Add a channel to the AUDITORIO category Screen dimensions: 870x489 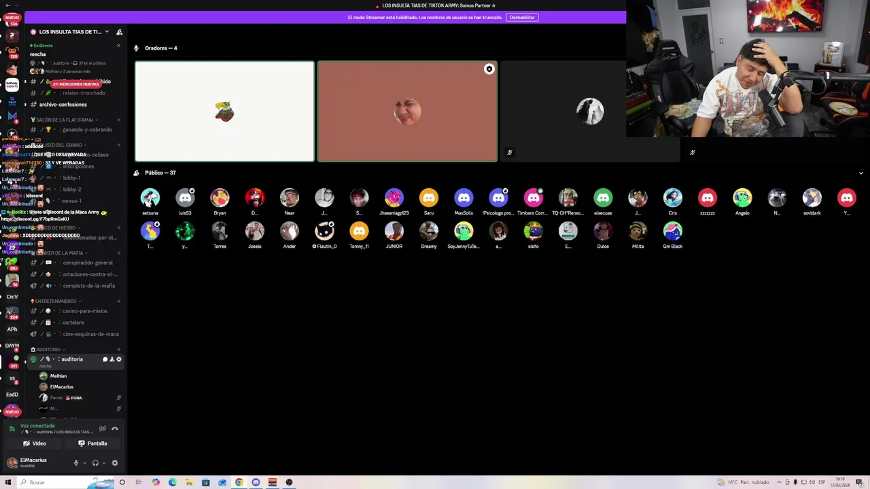119,349
